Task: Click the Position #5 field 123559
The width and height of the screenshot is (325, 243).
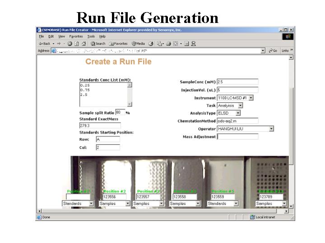Action: click(223, 197)
